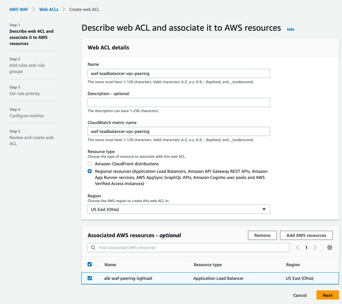
Task: Focus the Find associated AWS resources search box
Action: pos(192,248)
